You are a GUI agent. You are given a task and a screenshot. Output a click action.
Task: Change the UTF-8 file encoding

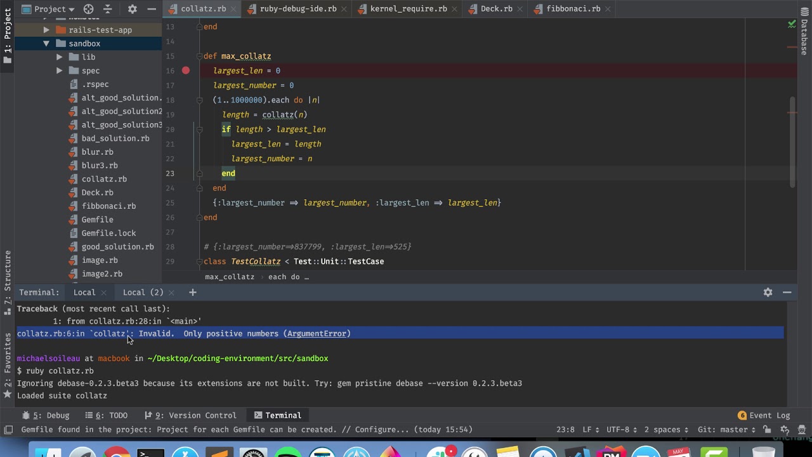click(622, 430)
